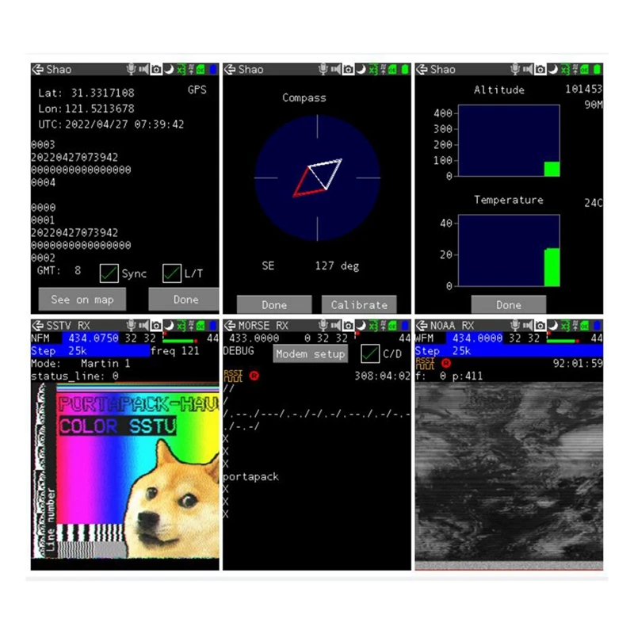Tap the 'Lat: 31.3317108' line
The width and height of the screenshot is (634, 634).
pos(86,93)
